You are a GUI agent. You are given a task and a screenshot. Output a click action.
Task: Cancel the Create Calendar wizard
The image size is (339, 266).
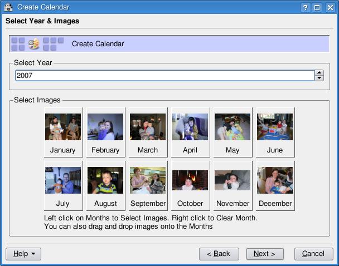pos(313,254)
